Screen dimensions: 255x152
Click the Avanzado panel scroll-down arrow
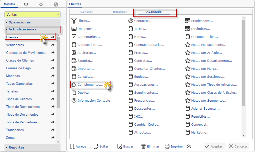(x=243, y=135)
